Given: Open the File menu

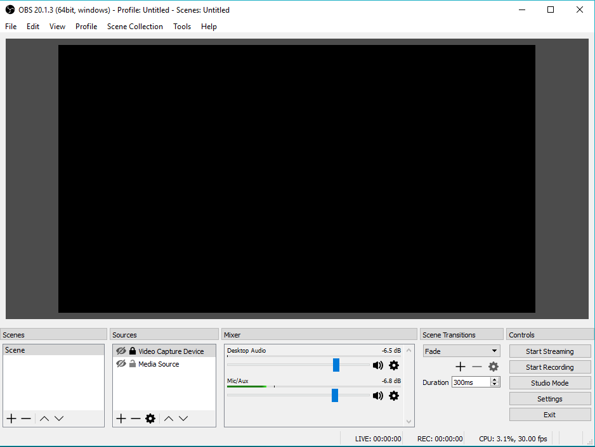Looking at the screenshot, I should click(x=11, y=27).
